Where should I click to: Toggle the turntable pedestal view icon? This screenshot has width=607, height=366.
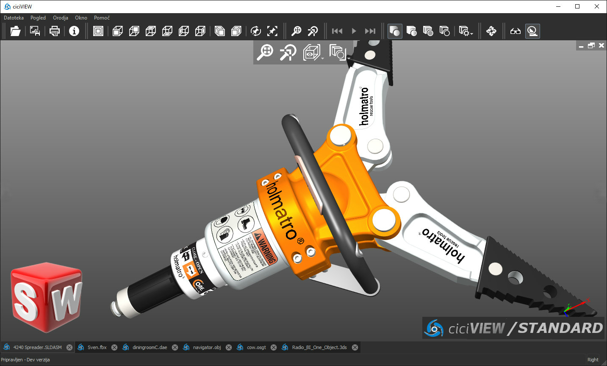[532, 31]
